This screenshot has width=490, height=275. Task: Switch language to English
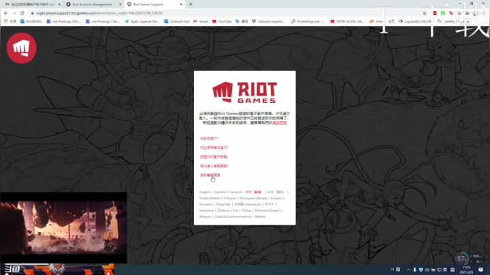tap(205, 192)
